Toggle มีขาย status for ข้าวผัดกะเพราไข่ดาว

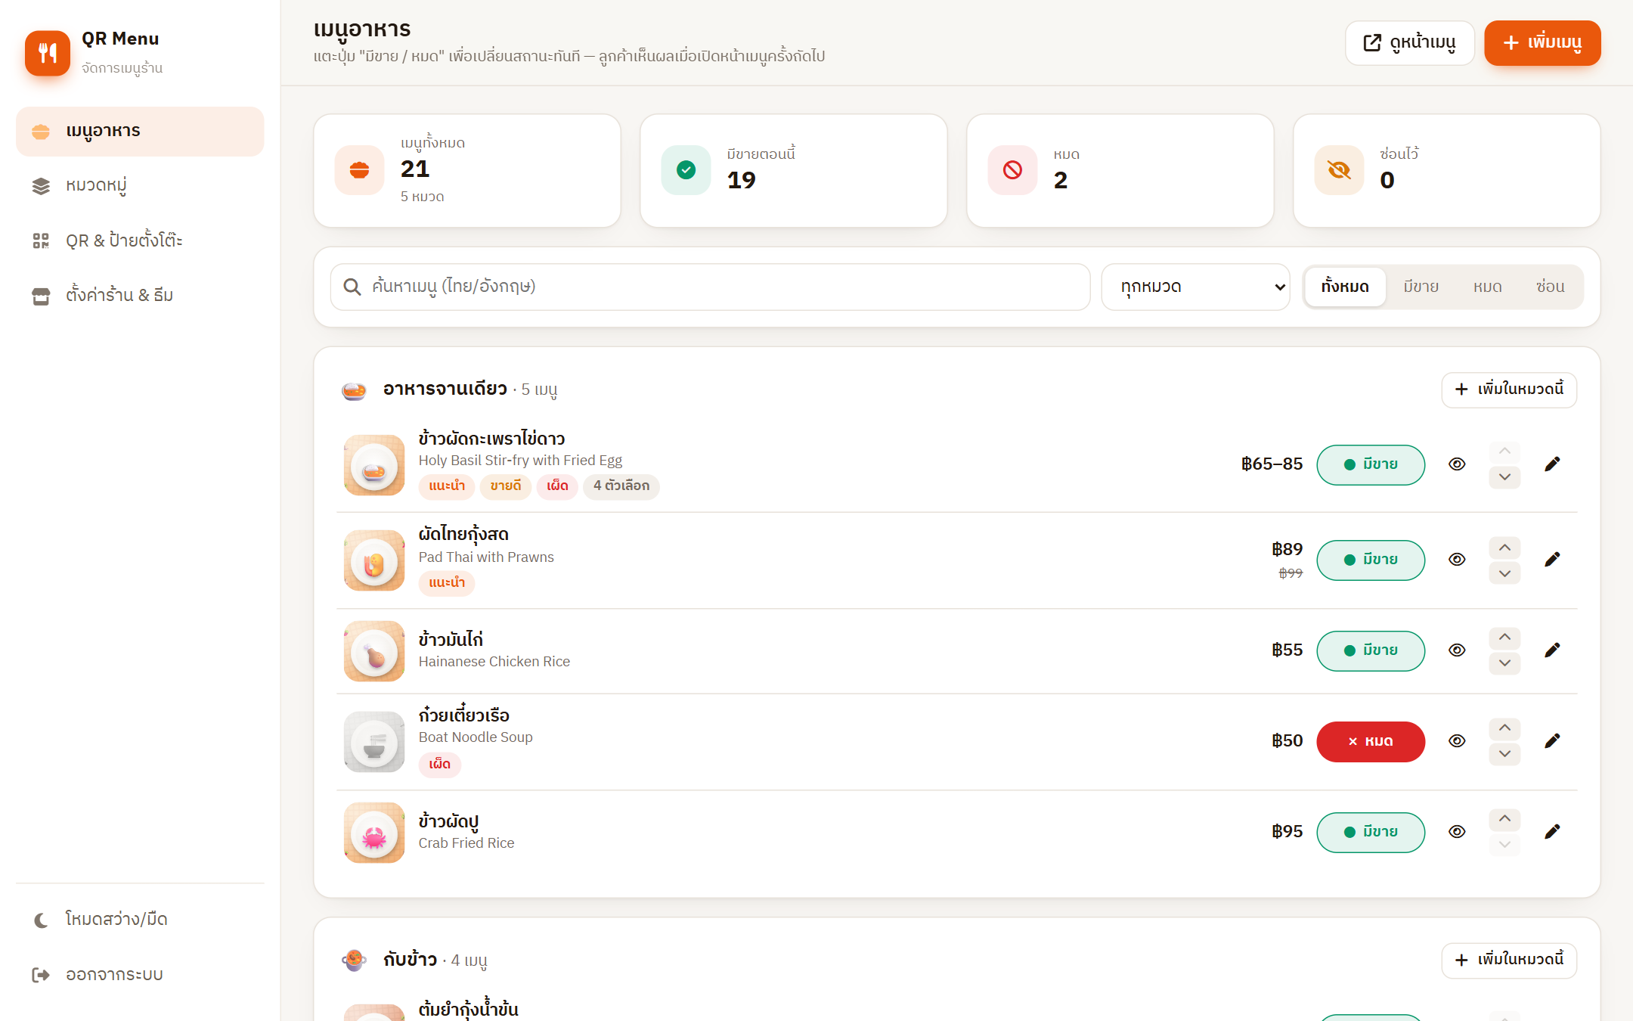coord(1371,464)
